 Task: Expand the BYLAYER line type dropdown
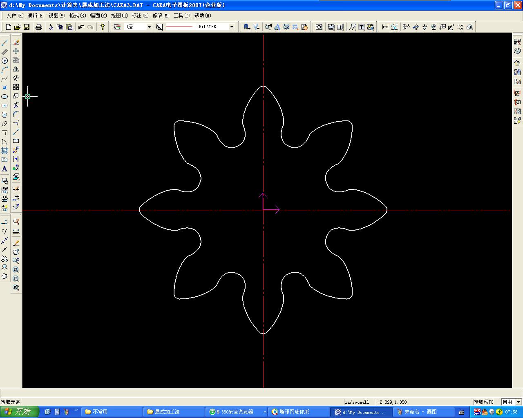click(232, 27)
